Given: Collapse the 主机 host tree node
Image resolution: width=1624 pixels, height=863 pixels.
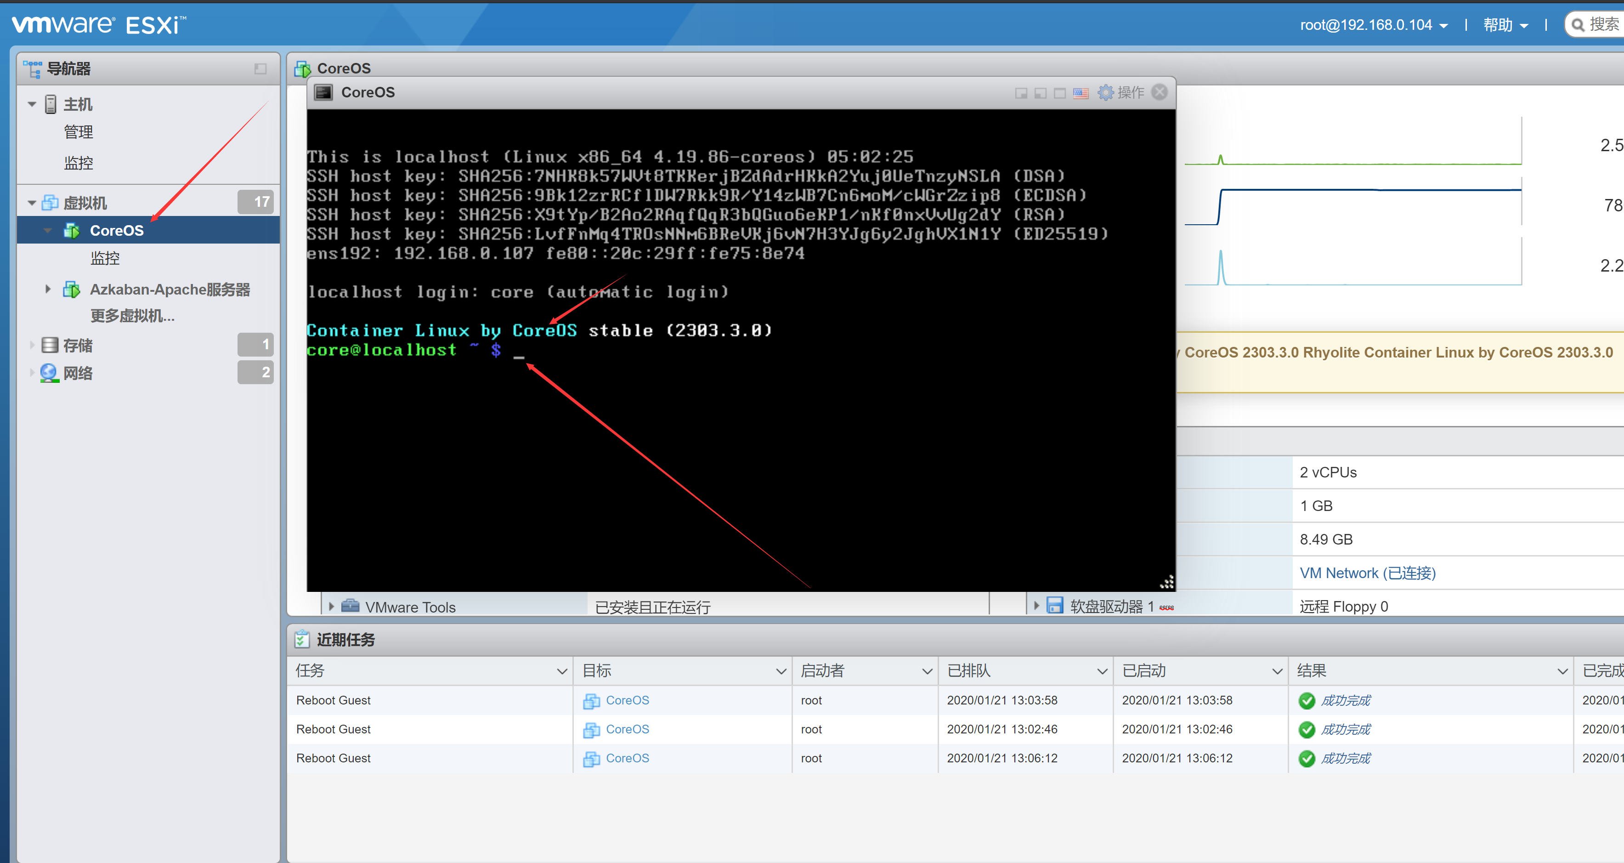Looking at the screenshot, I should pyautogui.click(x=32, y=105).
